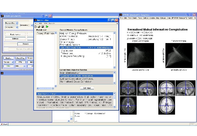The image size is (197, 136).
Task: Choose Mutual Information in Current Item list
Action: (x=86, y=73)
